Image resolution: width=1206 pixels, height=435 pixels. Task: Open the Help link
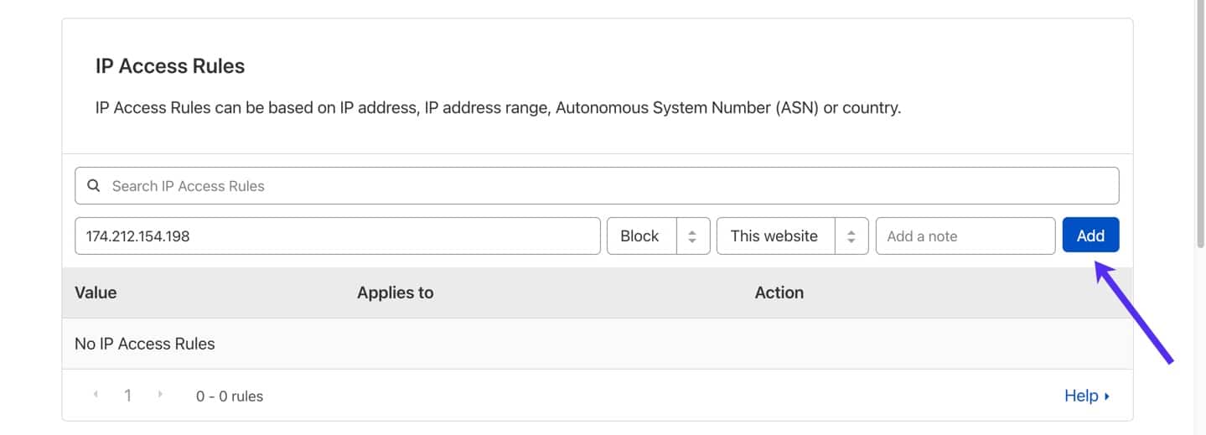click(1081, 396)
